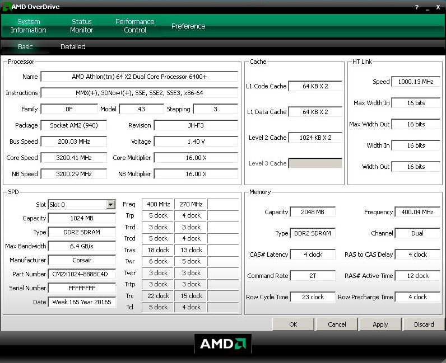The image size is (446, 363).
Task: Click the HT Link Width In field
Action: [416, 145]
